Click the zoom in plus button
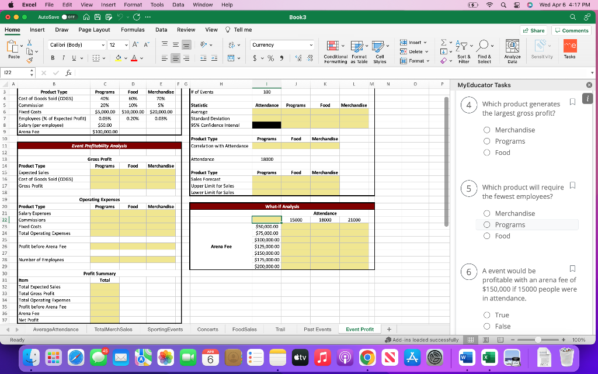The width and height of the screenshot is (598, 374). (564, 340)
